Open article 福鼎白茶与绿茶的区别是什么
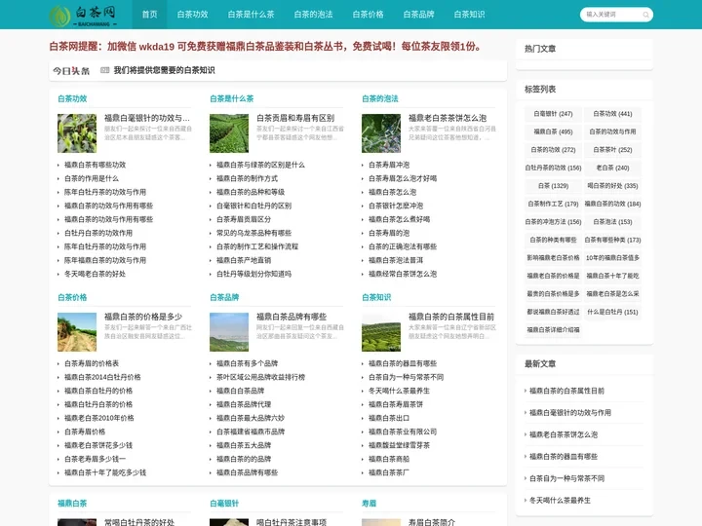 (260, 165)
